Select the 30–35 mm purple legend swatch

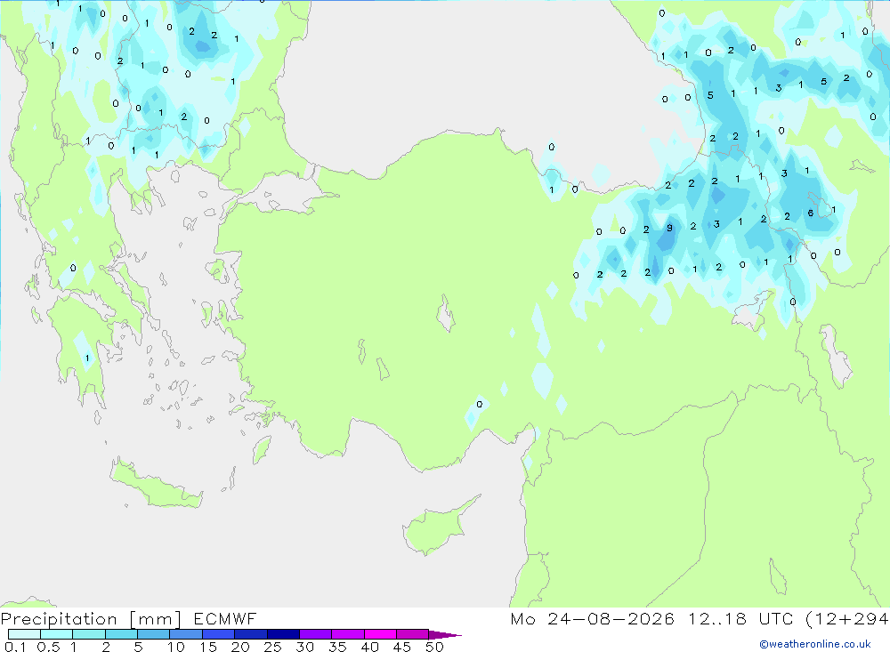(316, 634)
